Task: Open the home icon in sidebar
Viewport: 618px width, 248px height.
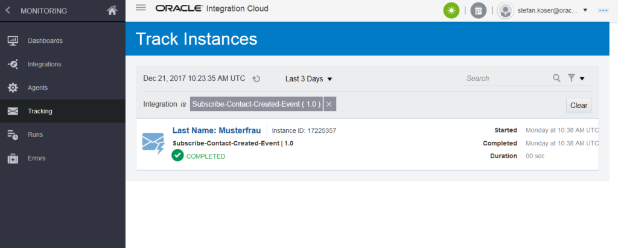Action: coord(112,11)
